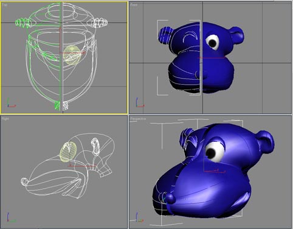
Task: Click the axis tripod icon in Top viewport
Action: click(11, 103)
